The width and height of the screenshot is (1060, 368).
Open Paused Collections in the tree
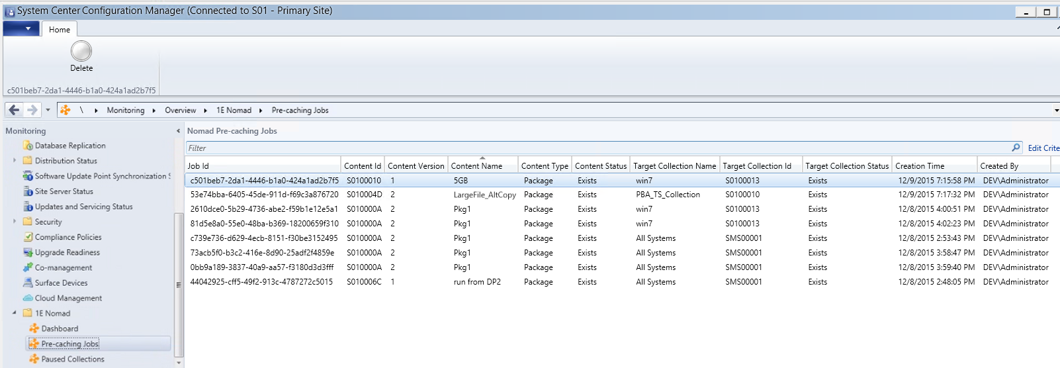(73, 359)
